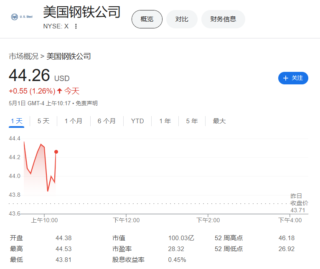Select the 6 个月 chart range
This screenshot has width=320, height=269.
pos(107,121)
